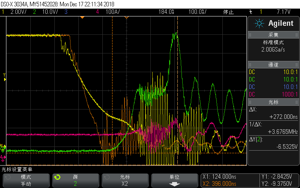300x188 pixels.
Task: Click the 2.00GSa/s sample rate
Action: pos(273,50)
